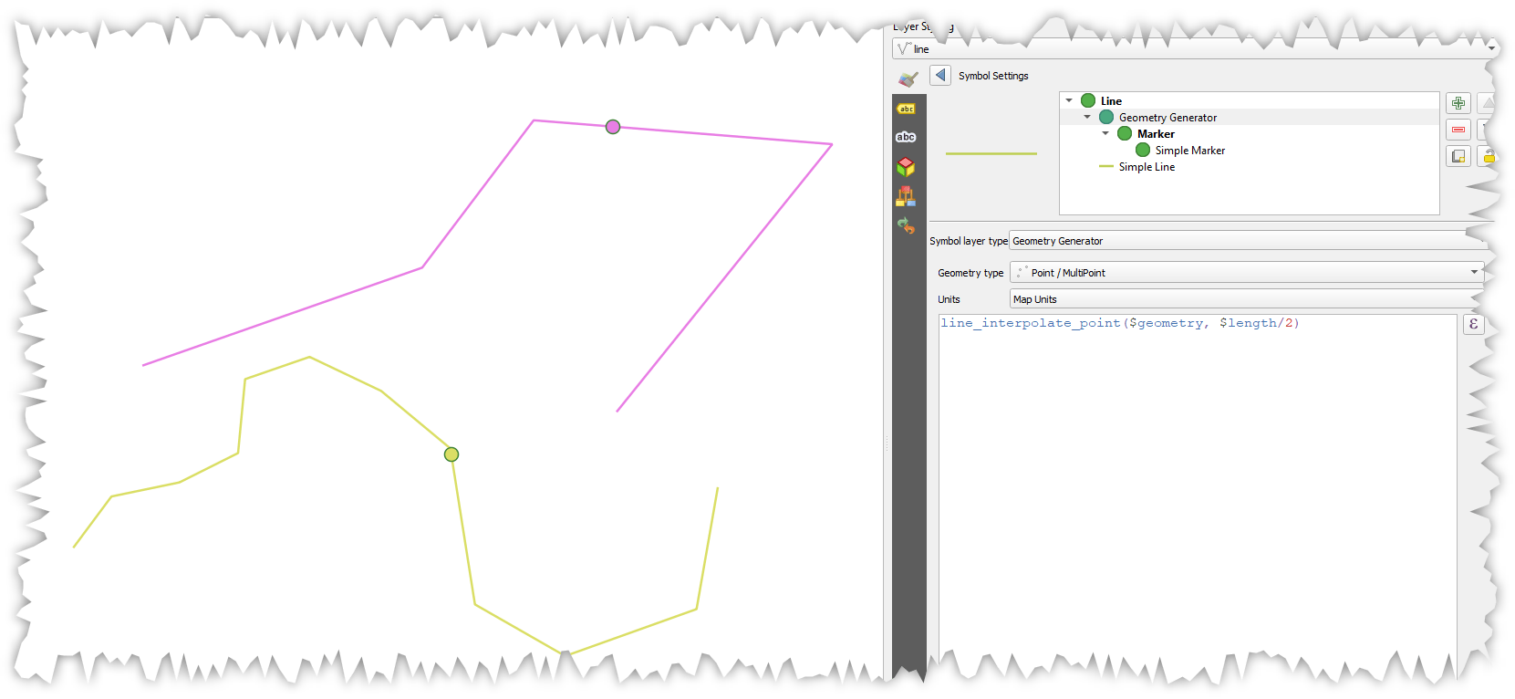
Task: Click the yellow line midpoint marker
Action: pyautogui.click(x=451, y=454)
